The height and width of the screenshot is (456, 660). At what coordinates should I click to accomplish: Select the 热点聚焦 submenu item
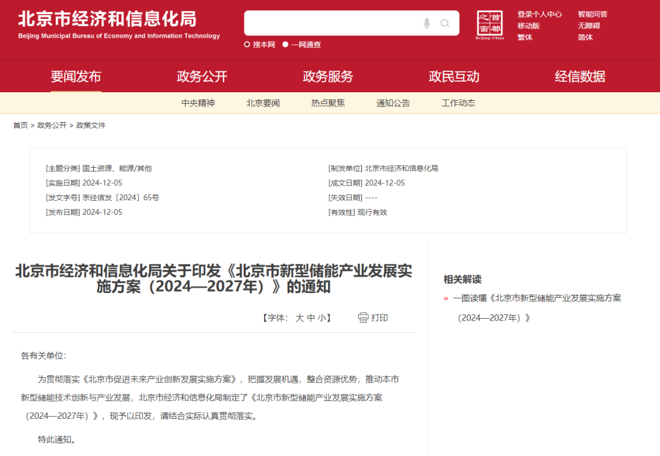point(328,103)
